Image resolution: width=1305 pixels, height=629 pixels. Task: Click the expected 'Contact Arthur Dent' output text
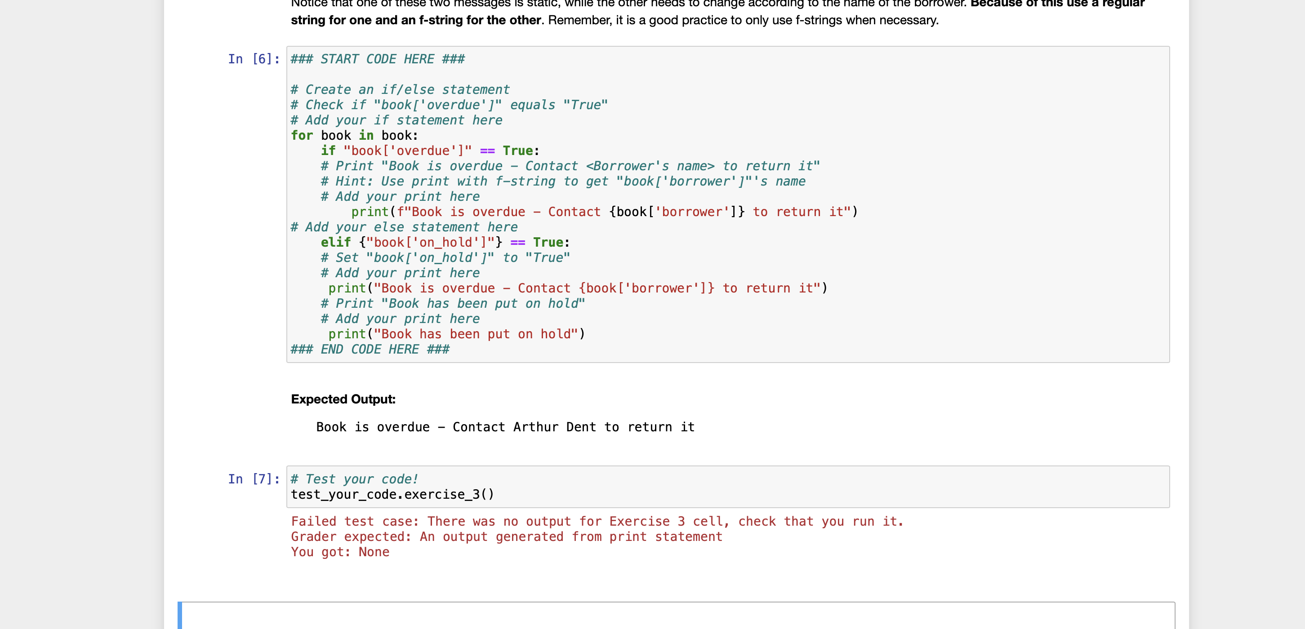click(x=505, y=427)
